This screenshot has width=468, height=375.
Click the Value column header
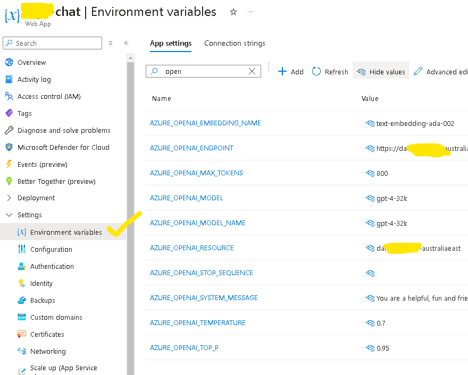click(370, 99)
